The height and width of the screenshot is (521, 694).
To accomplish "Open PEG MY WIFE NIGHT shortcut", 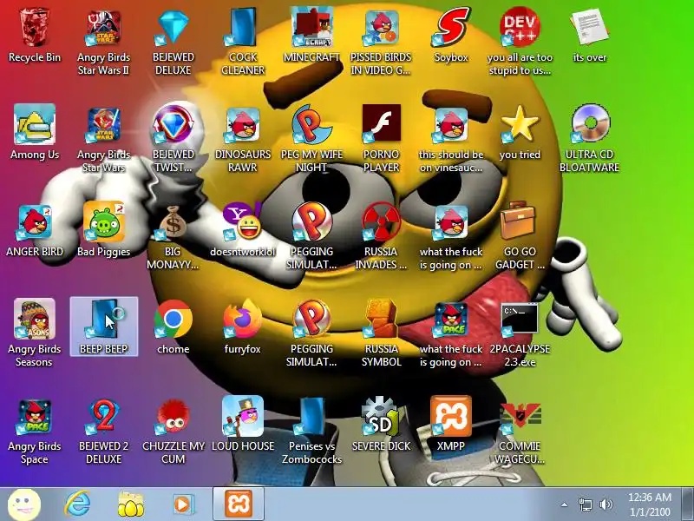I will [x=311, y=139].
